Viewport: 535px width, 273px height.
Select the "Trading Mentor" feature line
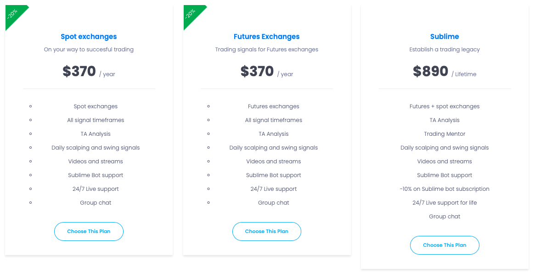coord(445,134)
